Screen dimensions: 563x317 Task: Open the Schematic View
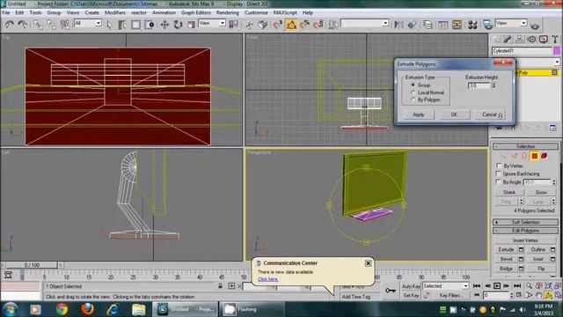[x=457, y=25]
